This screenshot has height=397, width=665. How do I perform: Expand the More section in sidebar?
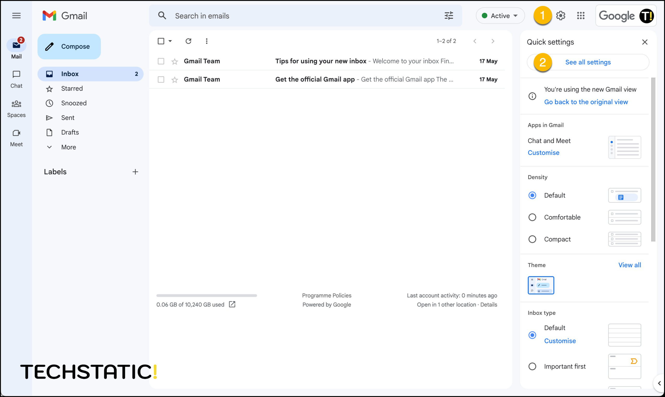point(49,147)
